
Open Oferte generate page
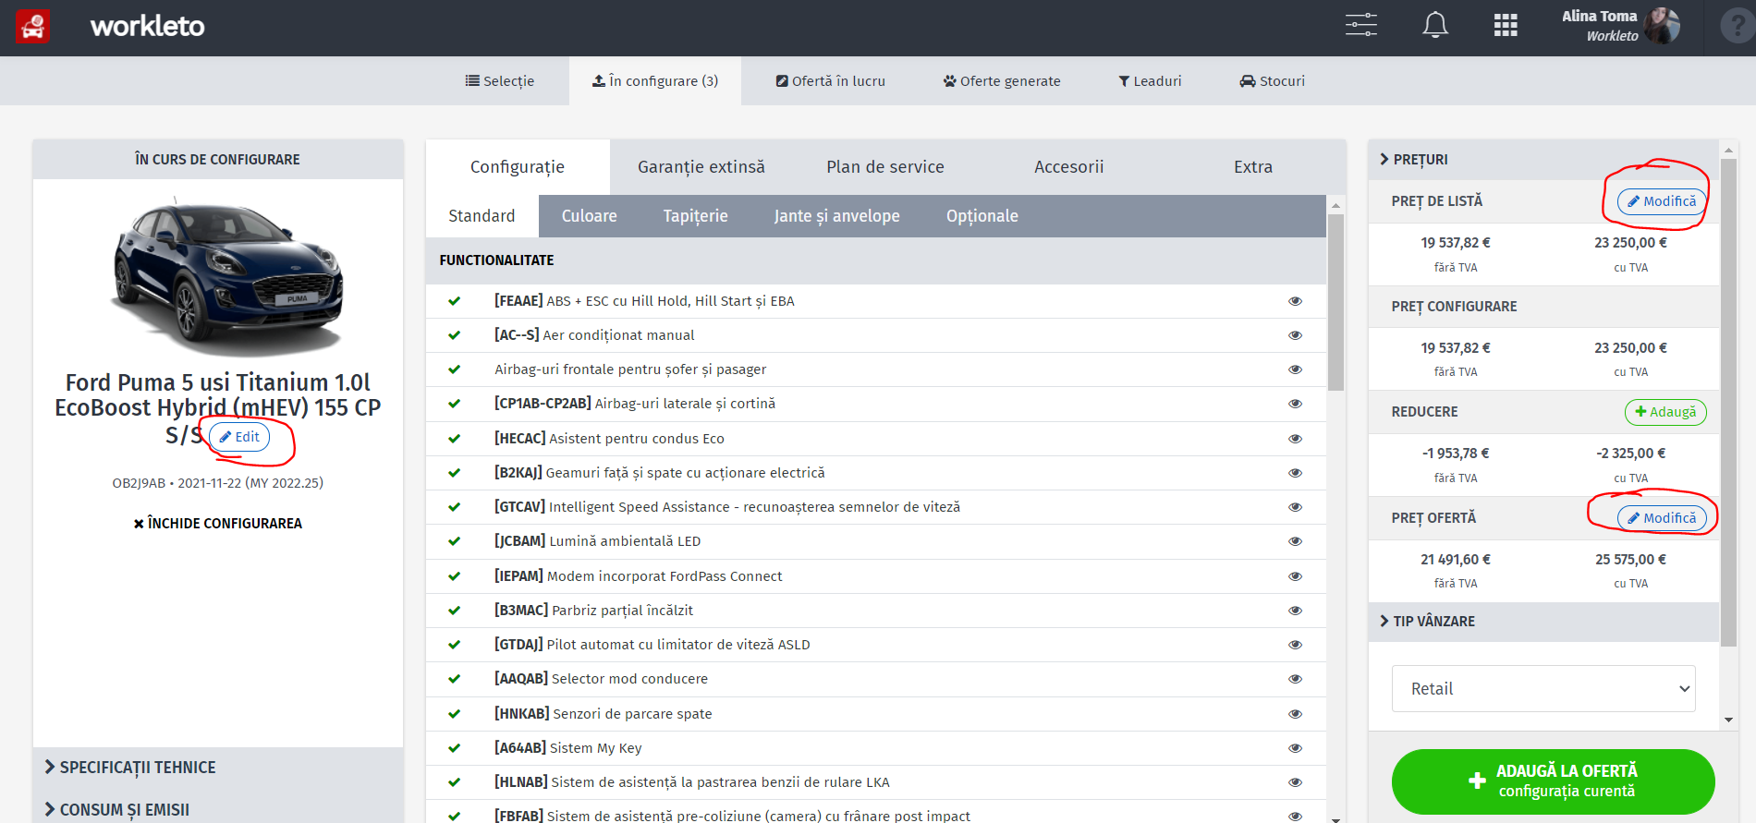pyautogui.click(x=1002, y=81)
